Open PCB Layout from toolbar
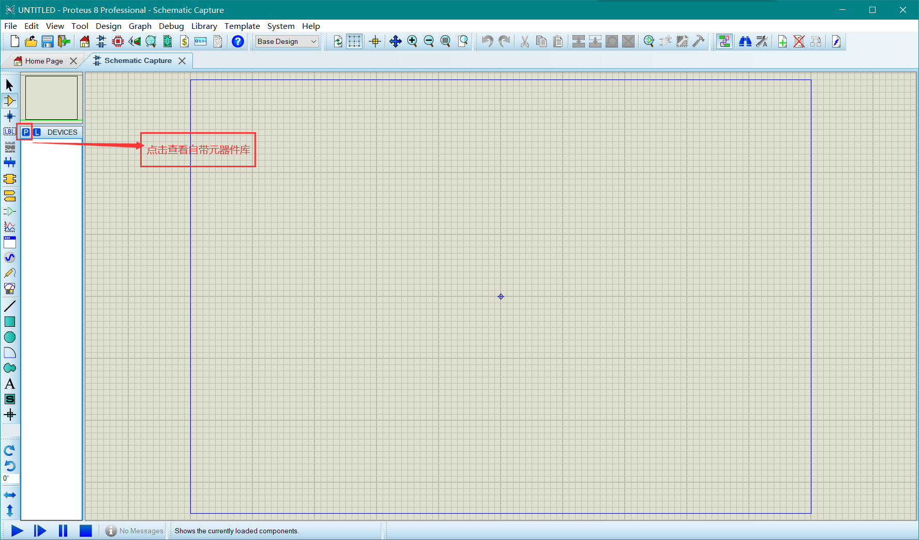The height and width of the screenshot is (540, 919). (x=118, y=41)
